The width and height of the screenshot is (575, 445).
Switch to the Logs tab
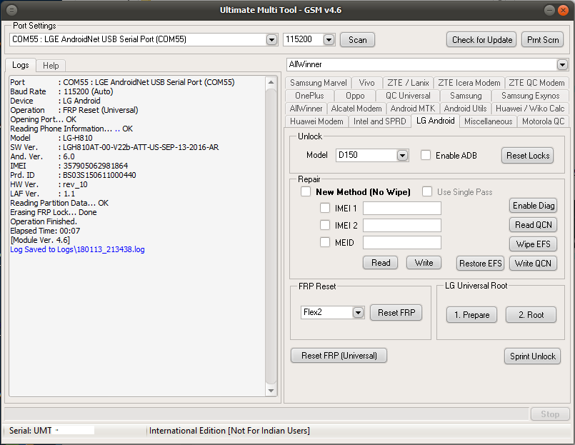(21, 65)
